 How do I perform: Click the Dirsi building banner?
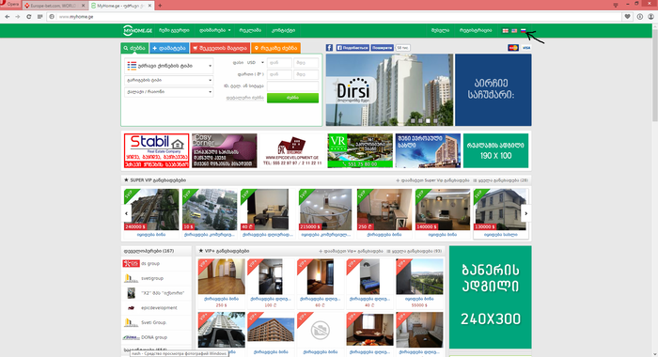coord(389,90)
